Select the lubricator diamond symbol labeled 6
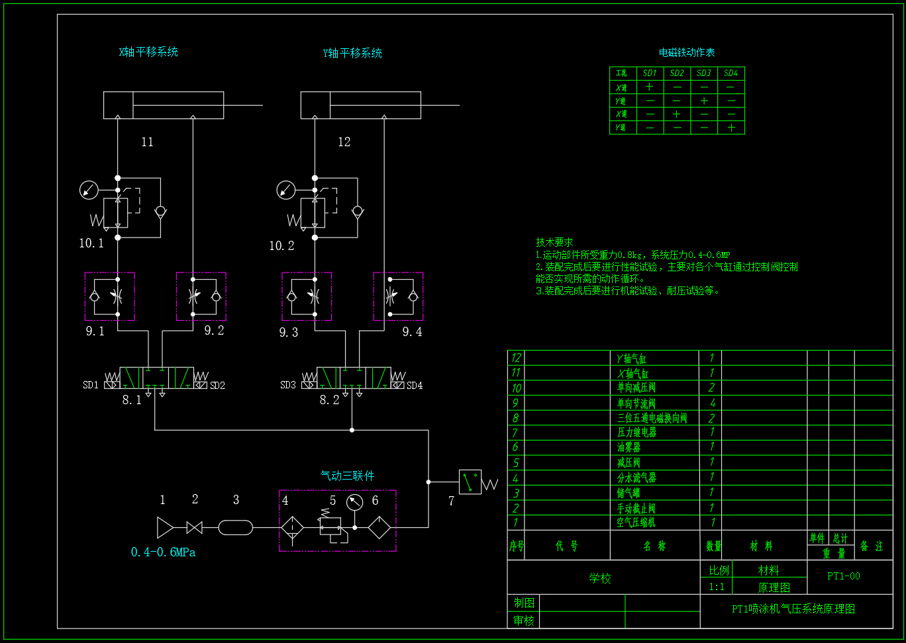906x643 pixels. pos(379,527)
